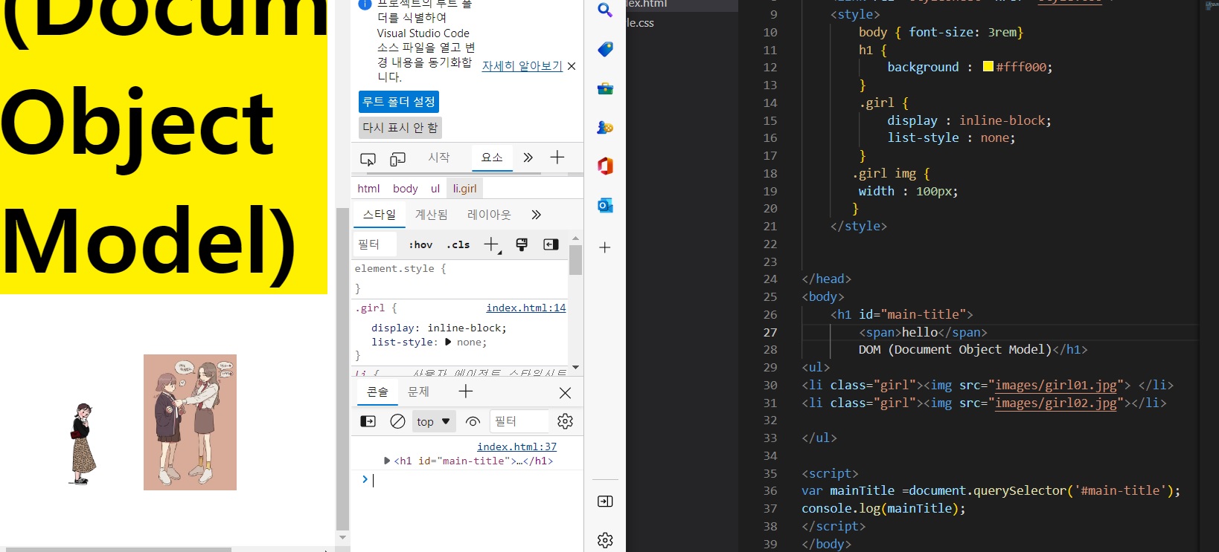This screenshot has height=552, width=1219.
Task: Click the 다시 표시 안 함 button
Action: [400, 128]
